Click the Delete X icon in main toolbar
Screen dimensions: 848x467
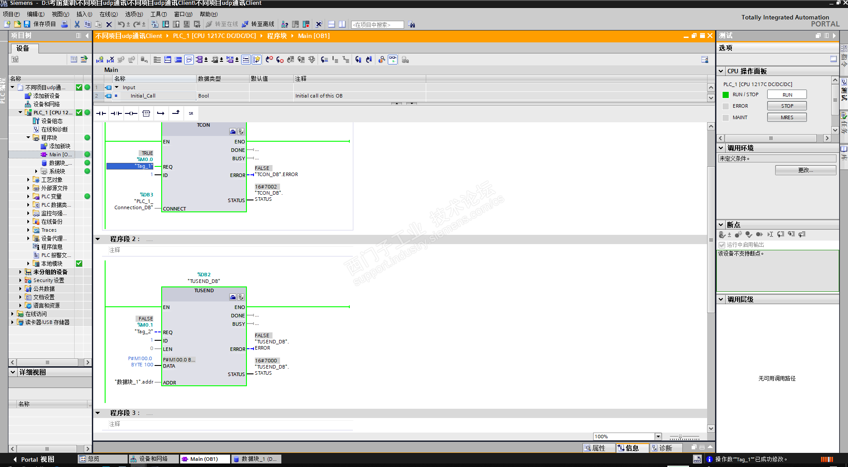coord(109,24)
